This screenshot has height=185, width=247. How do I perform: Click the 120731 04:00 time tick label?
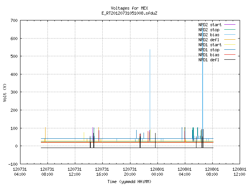click(20, 172)
